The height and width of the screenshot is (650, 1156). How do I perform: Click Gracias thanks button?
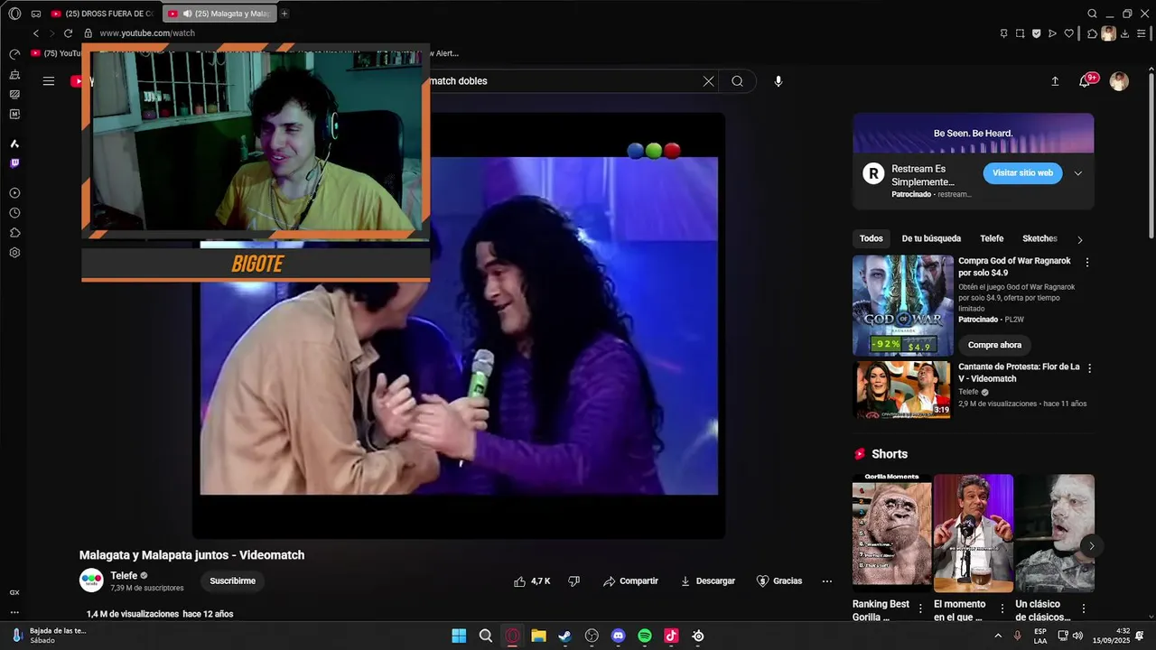pos(779,581)
